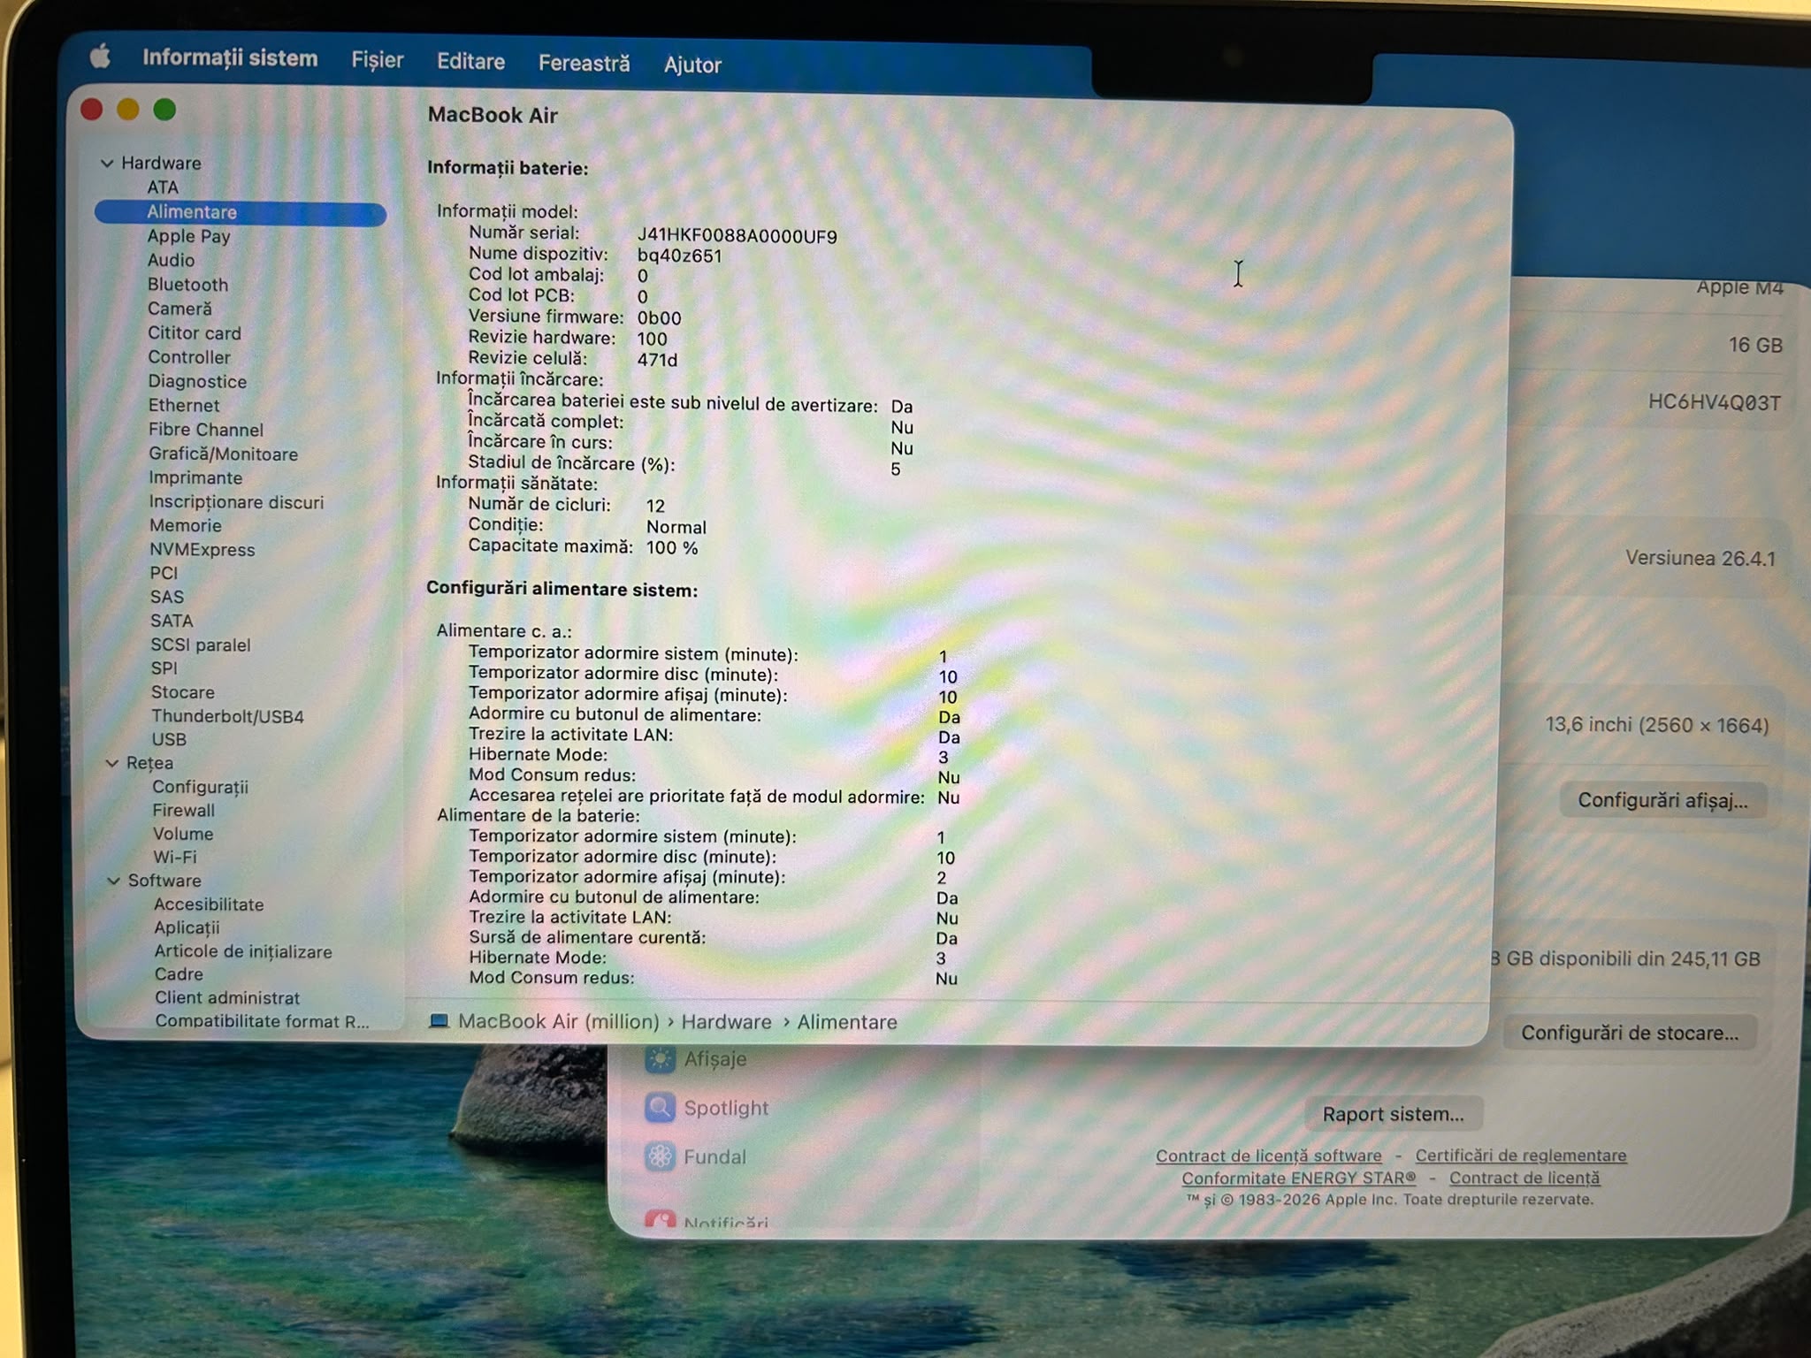This screenshot has width=1811, height=1358.
Task: Click the Capacitate maximă 100 % value
Action: [x=672, y=548]
